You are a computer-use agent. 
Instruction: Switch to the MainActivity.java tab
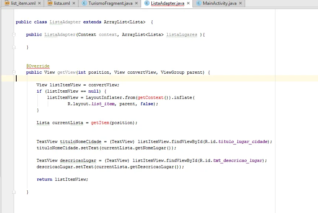pyautogui.click(x=219, y=3)
